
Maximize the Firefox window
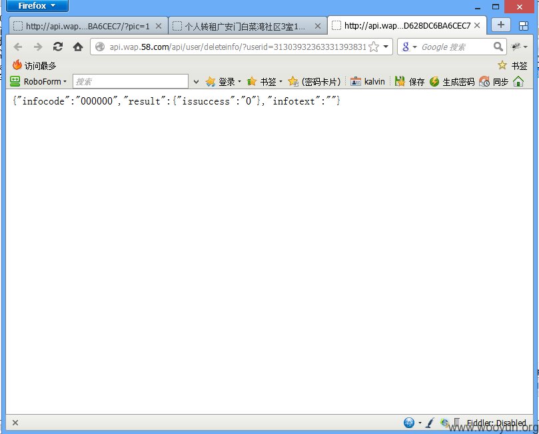[x=495, y=7]
